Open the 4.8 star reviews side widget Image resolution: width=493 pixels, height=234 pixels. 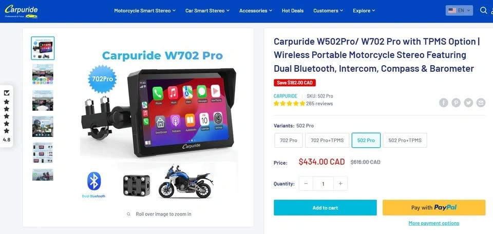(6, 116)
